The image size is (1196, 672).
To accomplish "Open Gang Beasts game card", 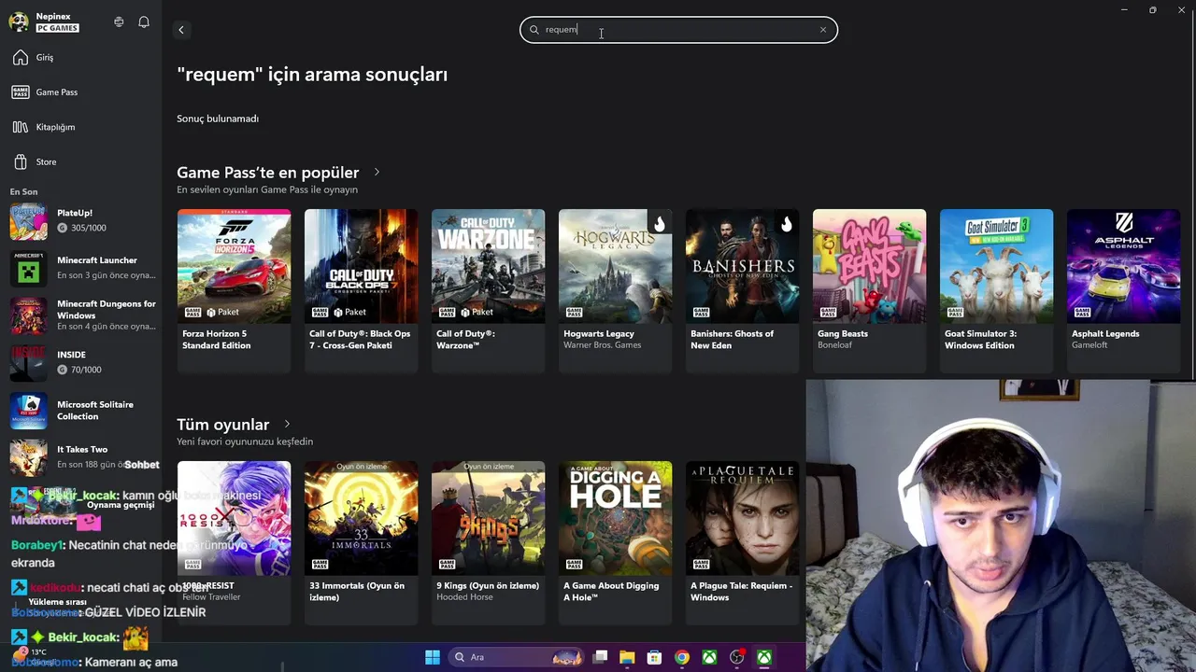I will click(869, 290).
